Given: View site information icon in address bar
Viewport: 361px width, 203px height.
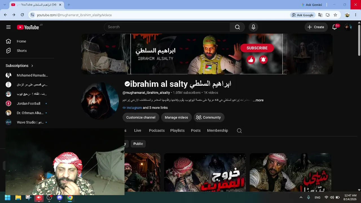Looking at the screenshot, I should coord(32,15).
